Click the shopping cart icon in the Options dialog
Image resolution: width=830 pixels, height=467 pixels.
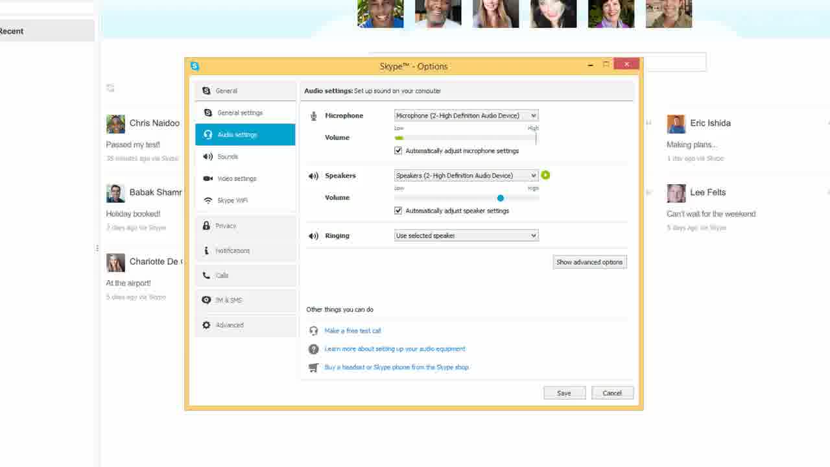(x=314, y=367)
